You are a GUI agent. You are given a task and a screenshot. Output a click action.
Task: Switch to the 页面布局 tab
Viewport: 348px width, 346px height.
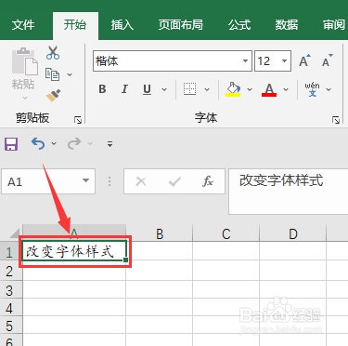coord(180,25)
